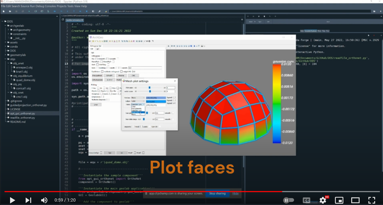This screenshot has width=383, height=205.
Task: Click the Hide link in sharing bar
Action: (236, 193)
